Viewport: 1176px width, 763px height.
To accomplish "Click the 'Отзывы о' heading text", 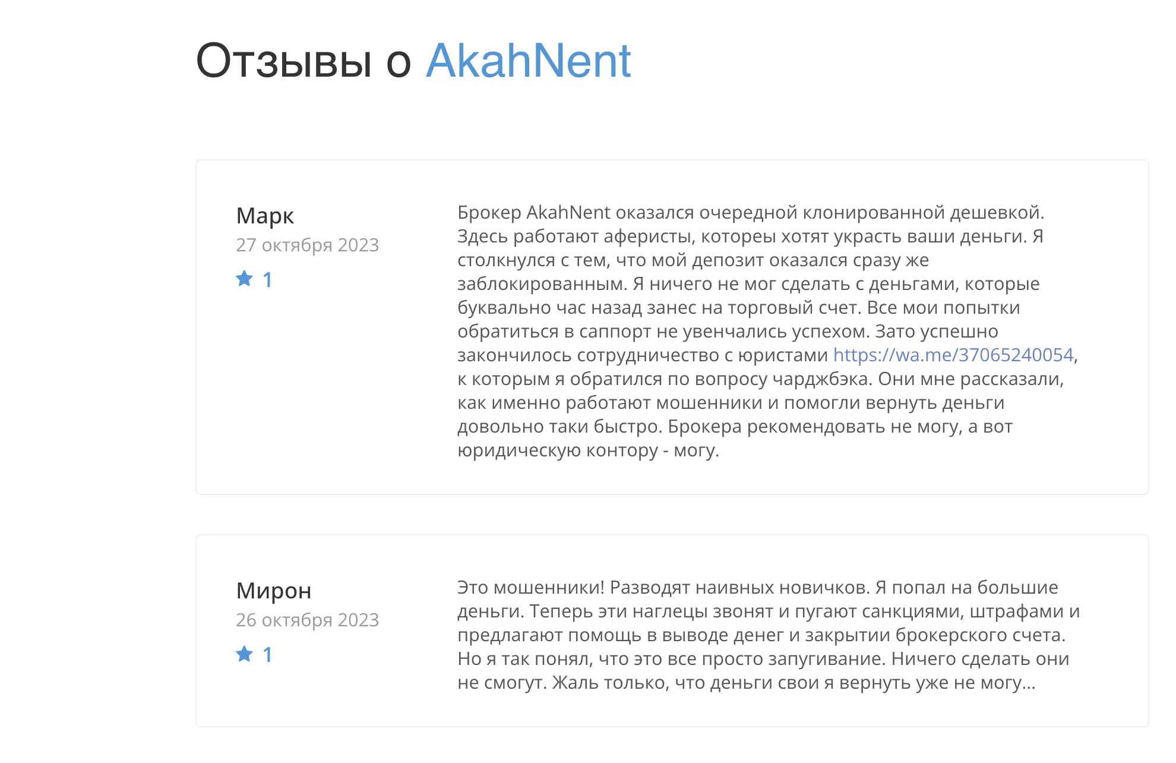I will (304, 61).
